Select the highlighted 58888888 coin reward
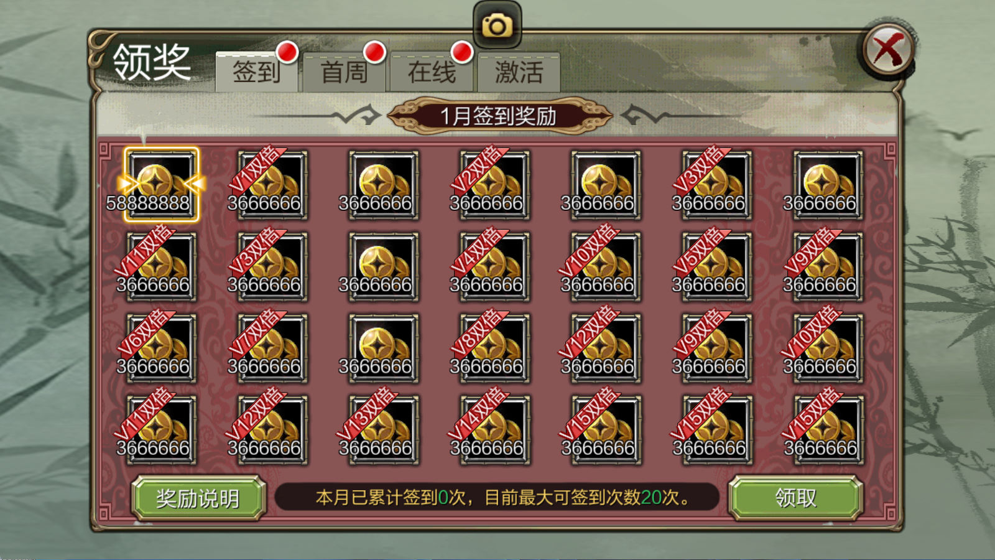995x560 pixels. click(x=161, y=185)
